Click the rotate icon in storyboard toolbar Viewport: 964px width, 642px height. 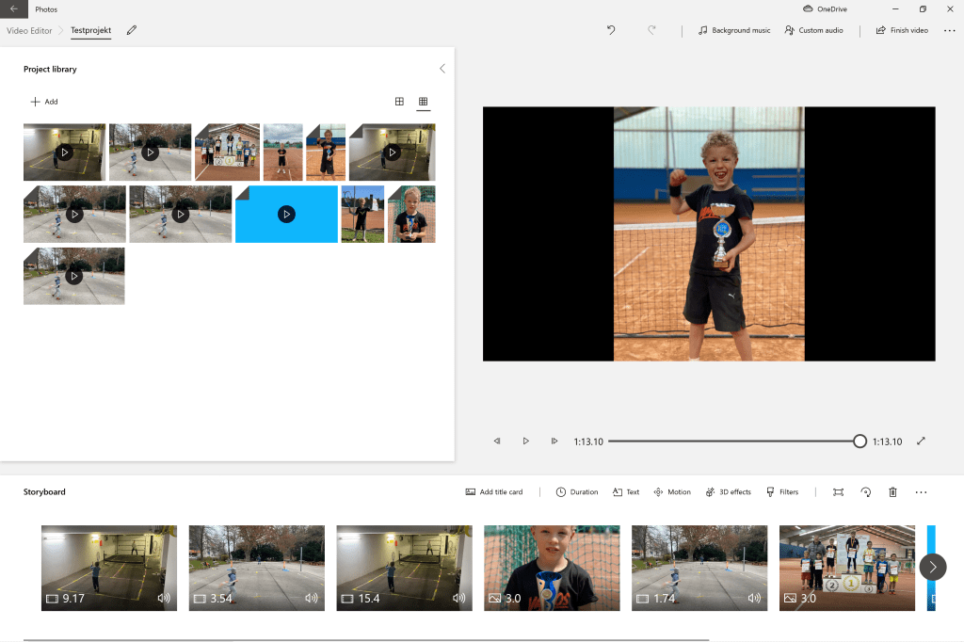tap(865, 492)
